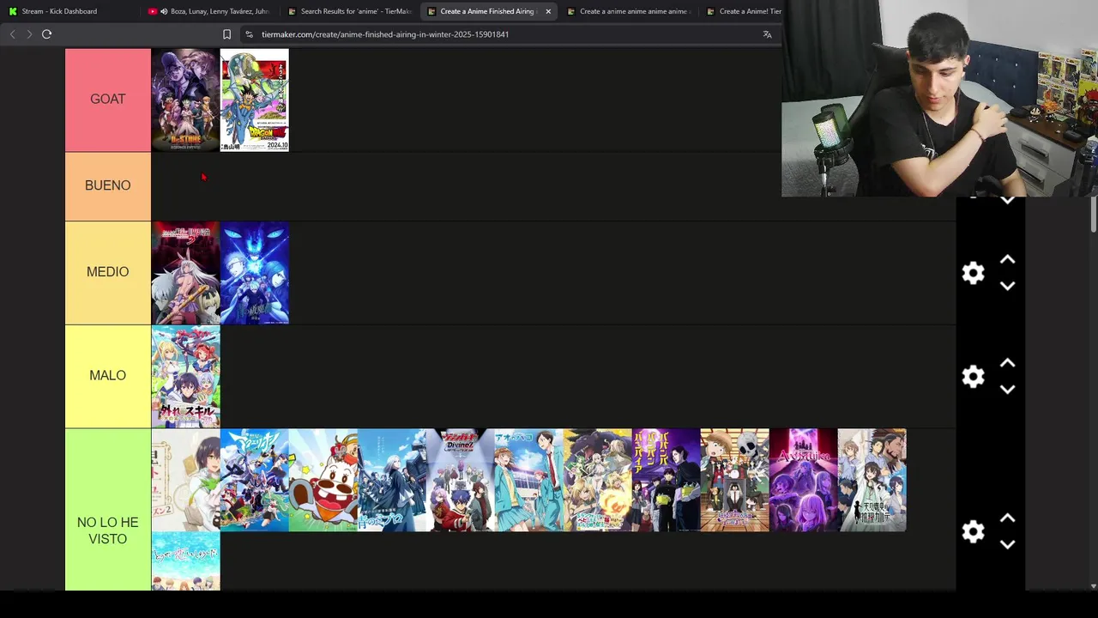Screen dimensions: 1098x618
Task: Move MALO tier row down with arrow
Action: coord(1007,390)
